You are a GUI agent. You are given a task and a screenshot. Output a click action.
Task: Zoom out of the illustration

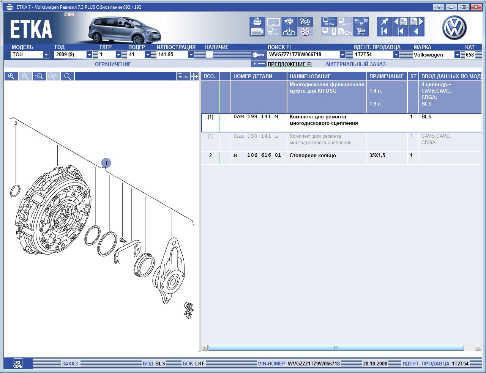tap(25, 76)
